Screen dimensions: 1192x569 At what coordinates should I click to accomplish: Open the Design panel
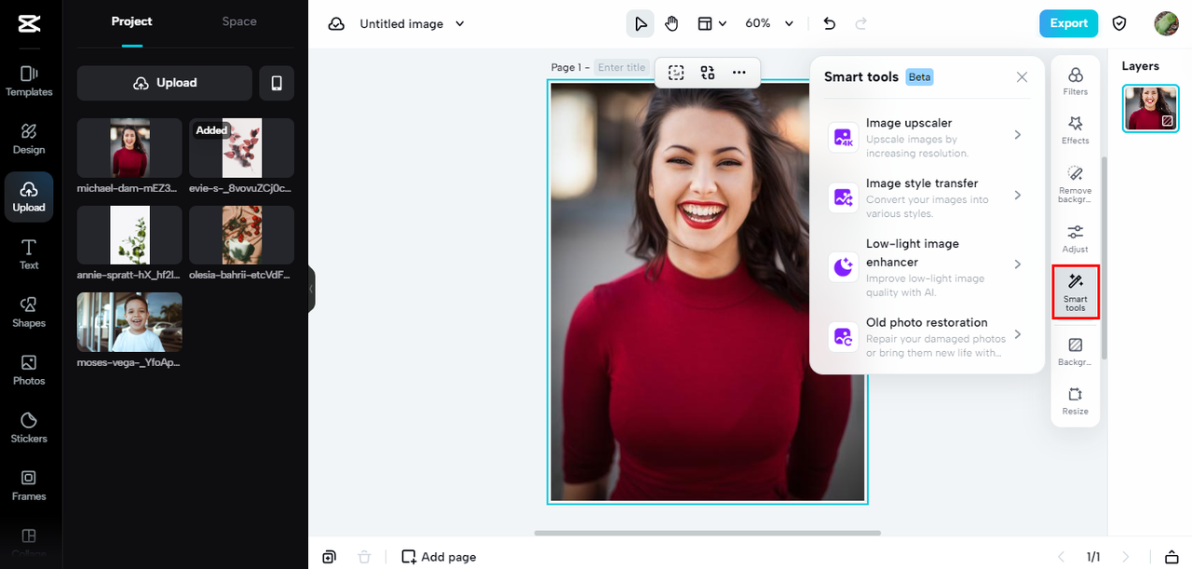point(29,139)
